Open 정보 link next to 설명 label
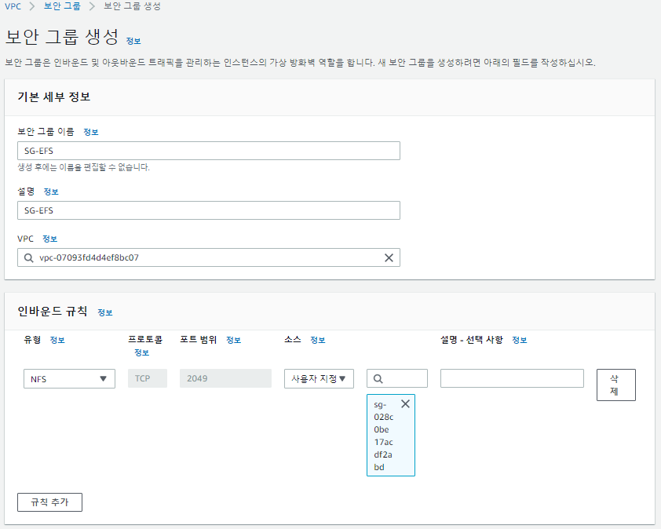Screen dimensions: 661x529 click(x=51, y=192)
